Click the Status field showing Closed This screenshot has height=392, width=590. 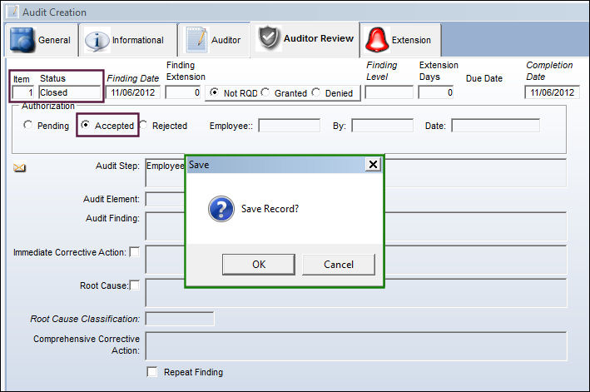point(70,92)
